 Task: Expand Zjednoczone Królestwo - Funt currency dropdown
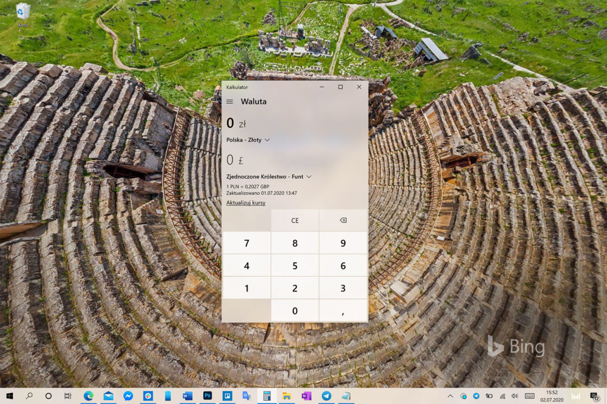[269, 177]
